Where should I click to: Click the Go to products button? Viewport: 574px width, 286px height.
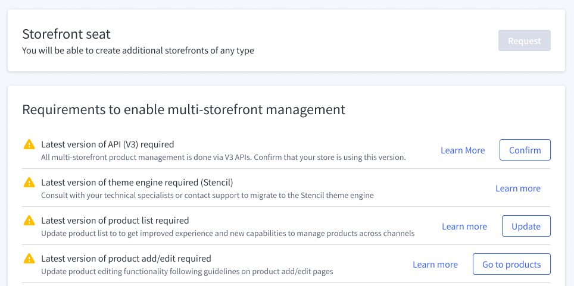(511, 265)
